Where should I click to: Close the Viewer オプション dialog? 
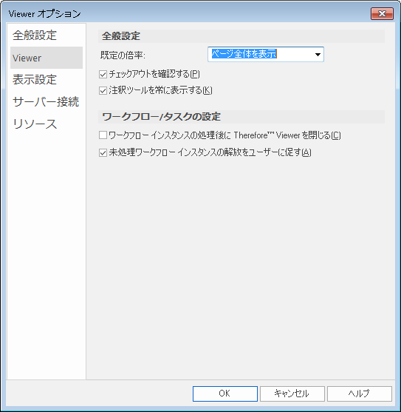[382, 13]
